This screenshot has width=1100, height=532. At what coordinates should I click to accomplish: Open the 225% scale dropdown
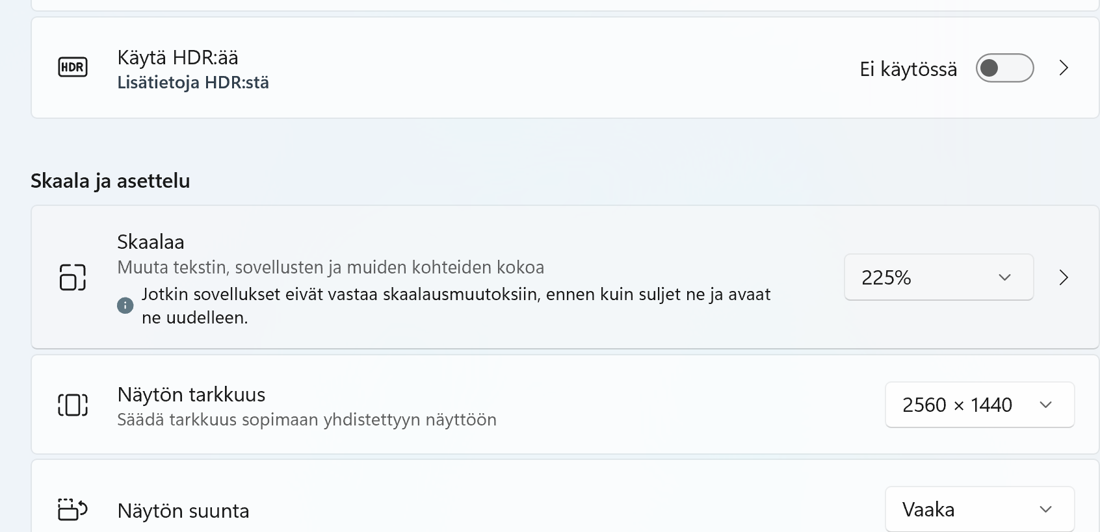click(938, 277)
